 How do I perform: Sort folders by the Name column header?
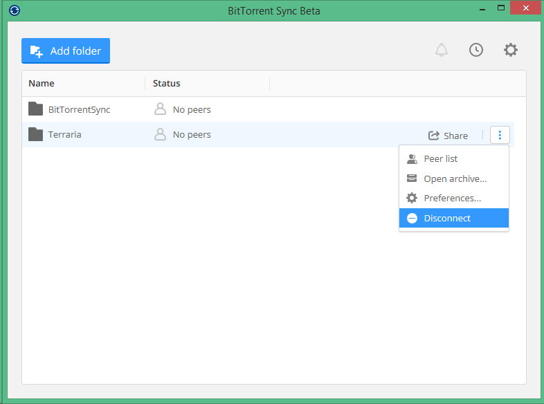[42, 84]
